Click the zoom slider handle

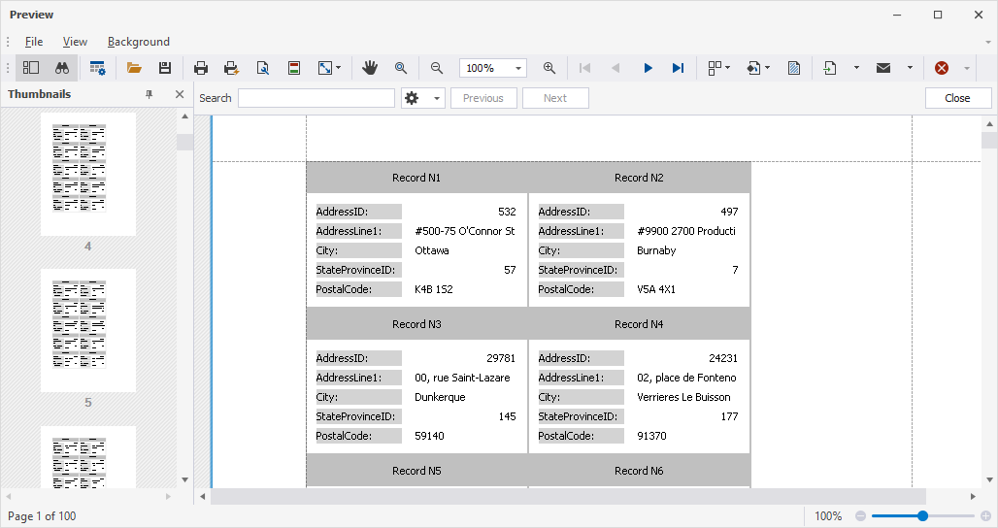[922, 516]
